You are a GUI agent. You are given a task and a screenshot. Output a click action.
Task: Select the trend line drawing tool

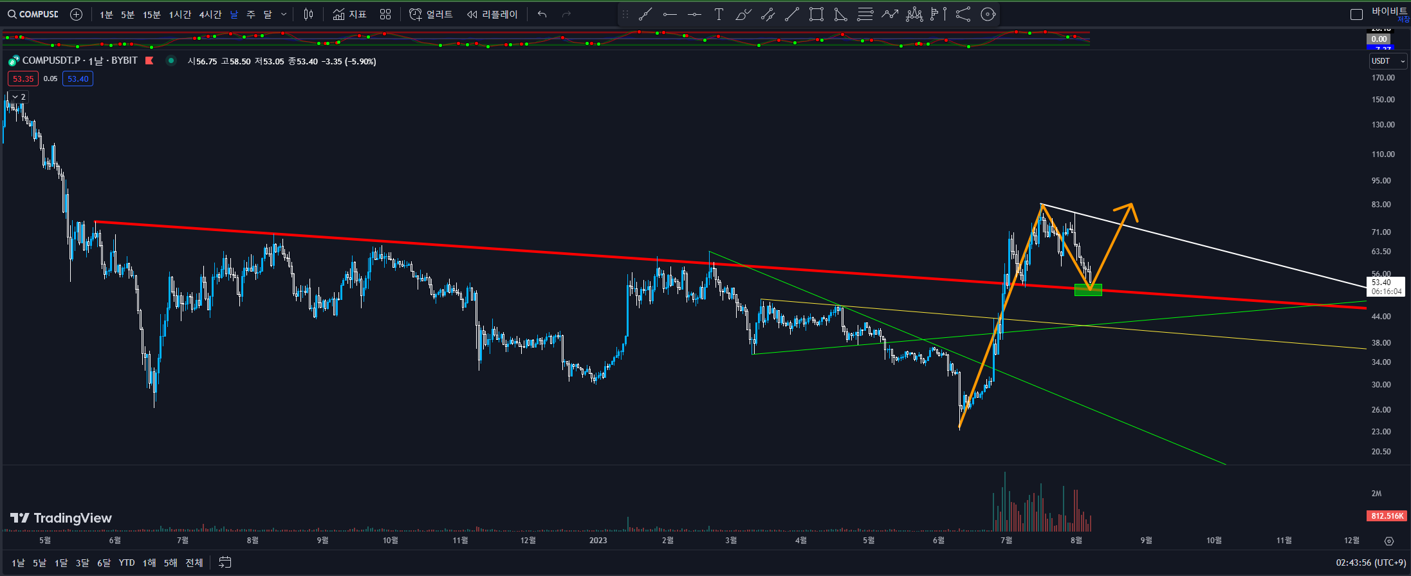click(x=645, y=14)
